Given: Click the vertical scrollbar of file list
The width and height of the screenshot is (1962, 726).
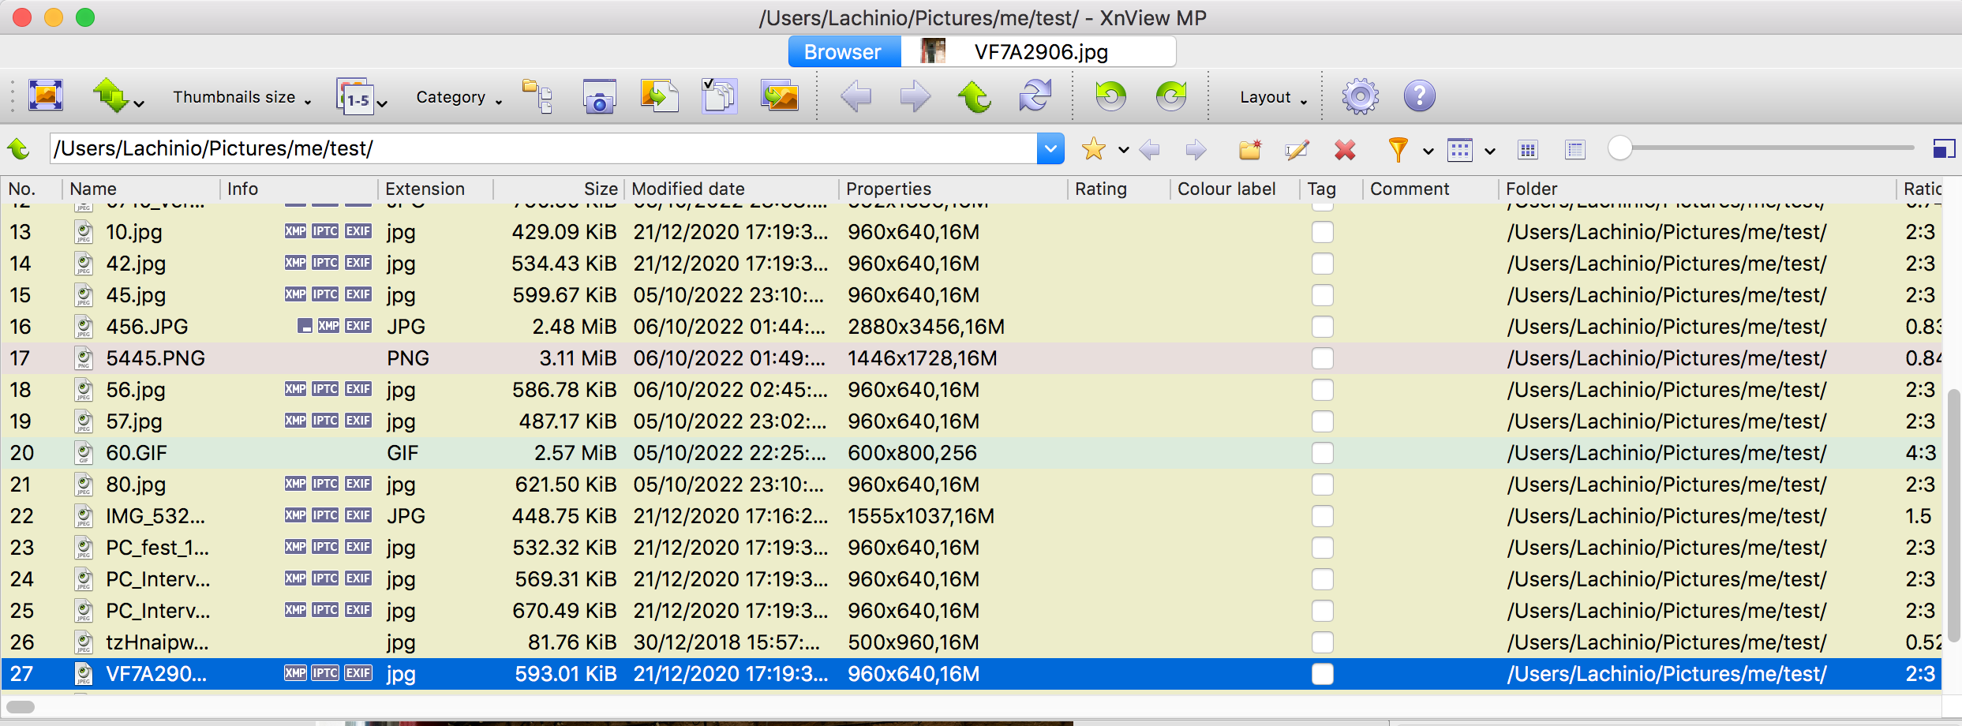Looking at the screenshot, I should click(x=1953, y=515).
